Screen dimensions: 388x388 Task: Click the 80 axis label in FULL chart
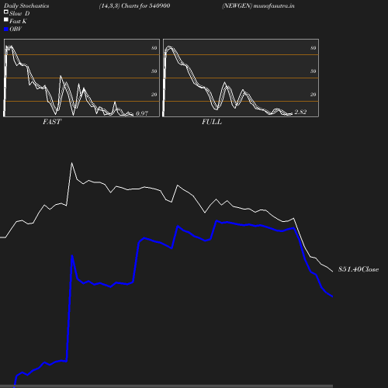[314, 48]
